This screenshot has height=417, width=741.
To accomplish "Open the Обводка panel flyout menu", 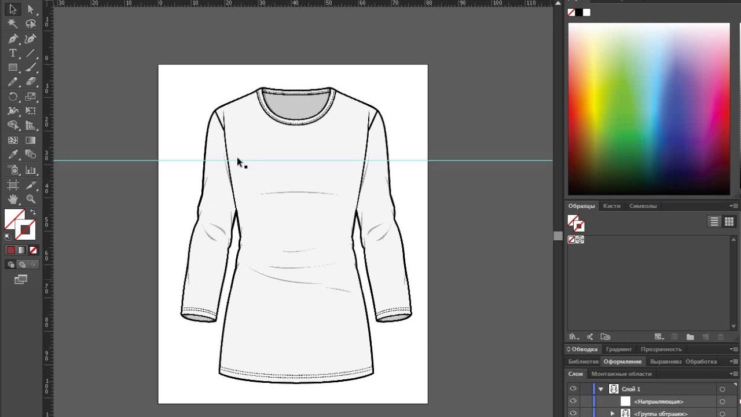I will (x=734, y=349).
